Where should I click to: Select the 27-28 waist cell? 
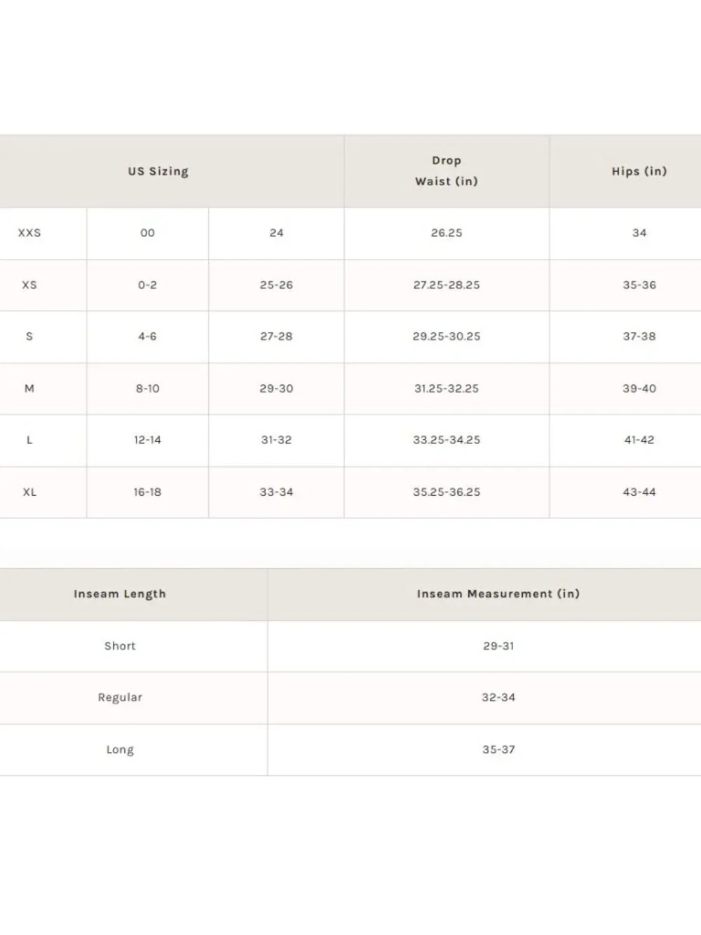point(276,336)
